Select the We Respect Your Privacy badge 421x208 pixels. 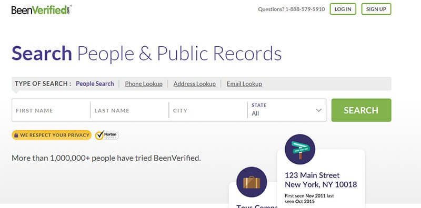click(52, 136)
